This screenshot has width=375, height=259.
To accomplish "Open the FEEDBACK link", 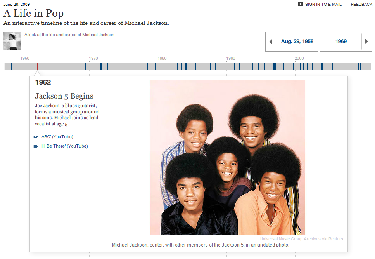I will tap(361, 4).
